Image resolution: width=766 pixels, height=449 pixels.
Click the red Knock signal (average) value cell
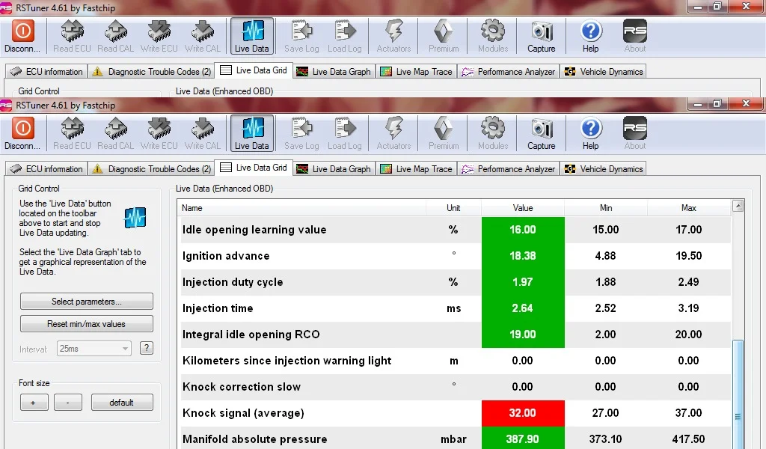[523, 413]
